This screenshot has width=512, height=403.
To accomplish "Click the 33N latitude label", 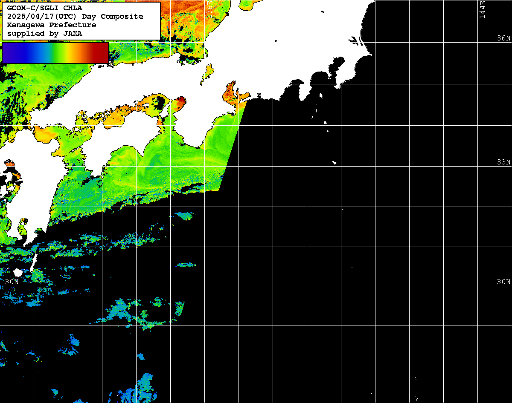I will 503,162.
